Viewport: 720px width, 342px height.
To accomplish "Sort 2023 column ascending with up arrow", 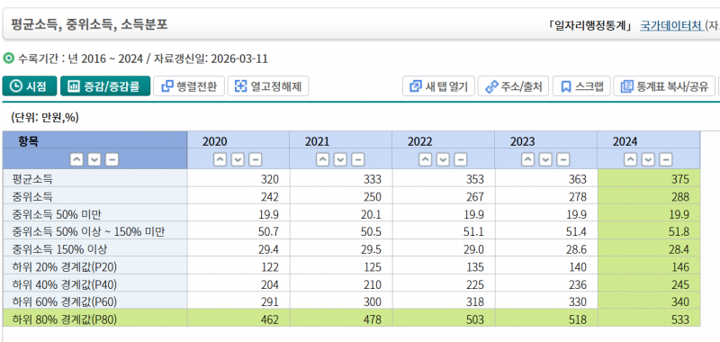I will pos(528,160).
